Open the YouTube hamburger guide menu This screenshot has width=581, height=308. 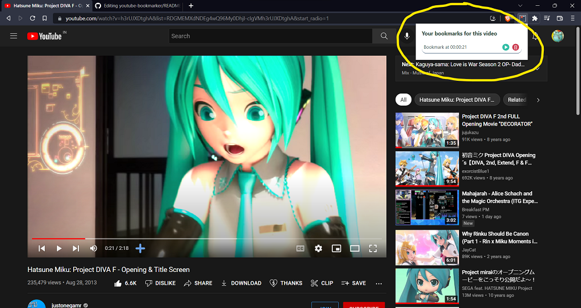[x=14, y=36]
